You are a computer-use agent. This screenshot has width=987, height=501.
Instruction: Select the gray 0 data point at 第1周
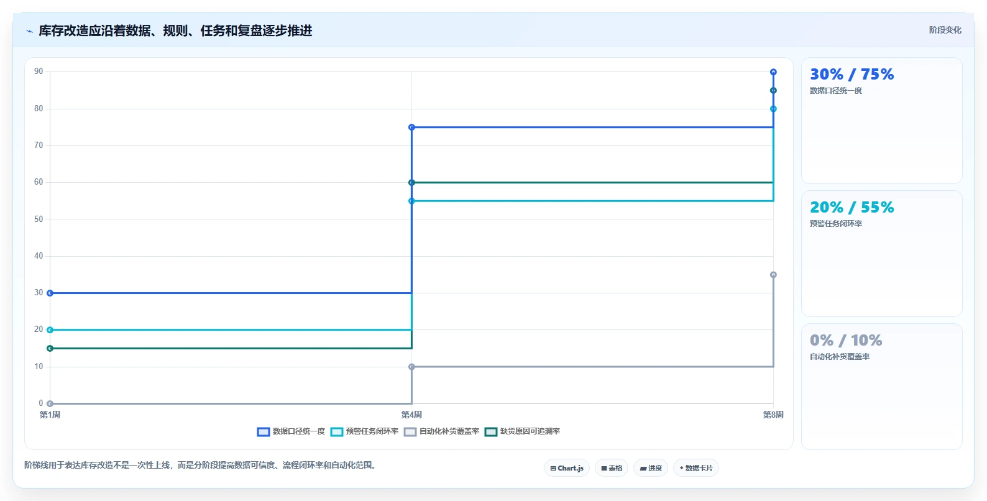(50, 403)
